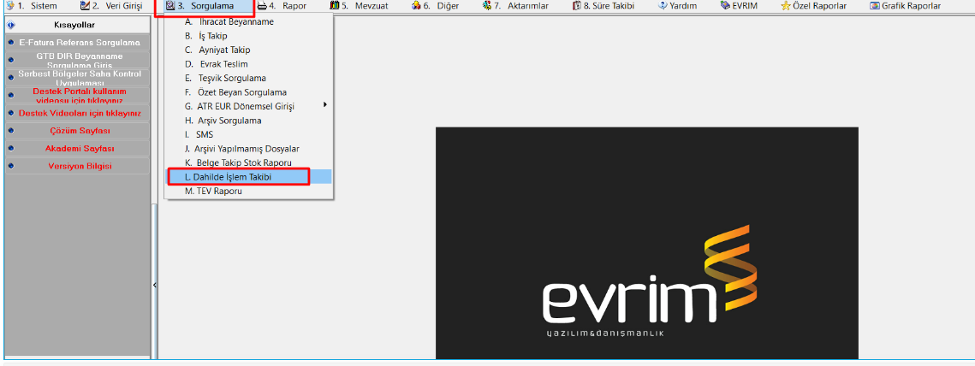Click the Grafik Raporlar chart icon
Viewport: 975px width, 366px height.
(875, 6)
